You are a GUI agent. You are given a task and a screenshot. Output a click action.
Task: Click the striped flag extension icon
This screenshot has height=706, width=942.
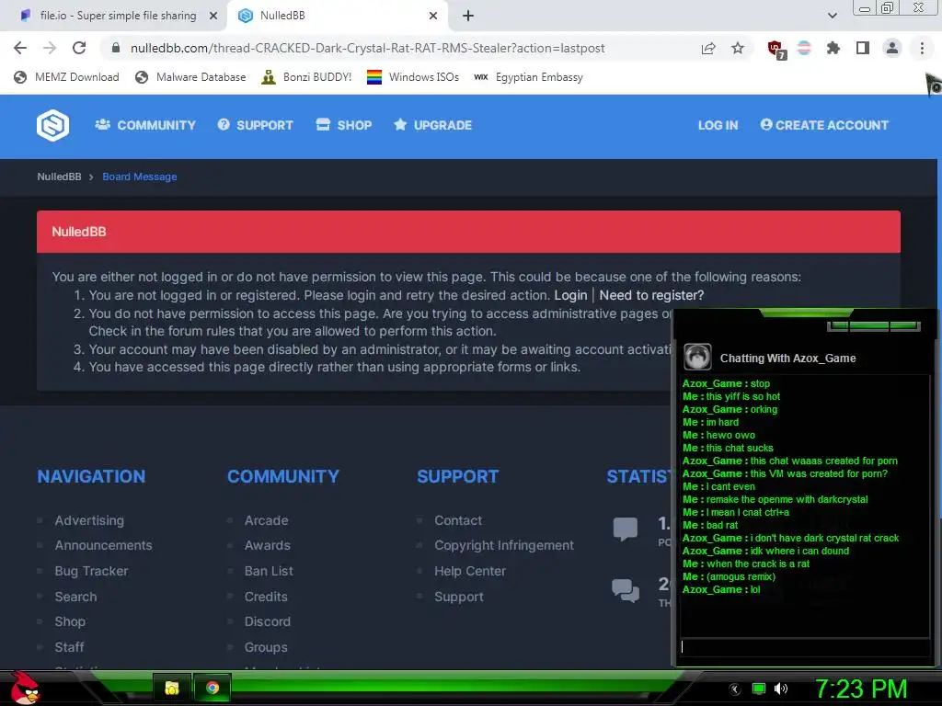tap(804, 48)
